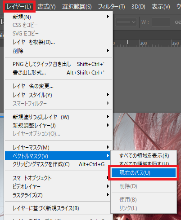Expand 新規塗りつぶしレイヤー(W) submenu
This screenshot has height=220, width=181.
click(x=59, y=117)
